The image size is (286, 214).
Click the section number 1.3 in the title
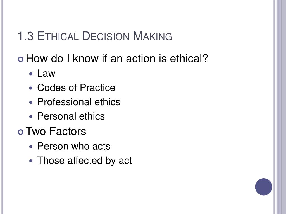[26, 36]
